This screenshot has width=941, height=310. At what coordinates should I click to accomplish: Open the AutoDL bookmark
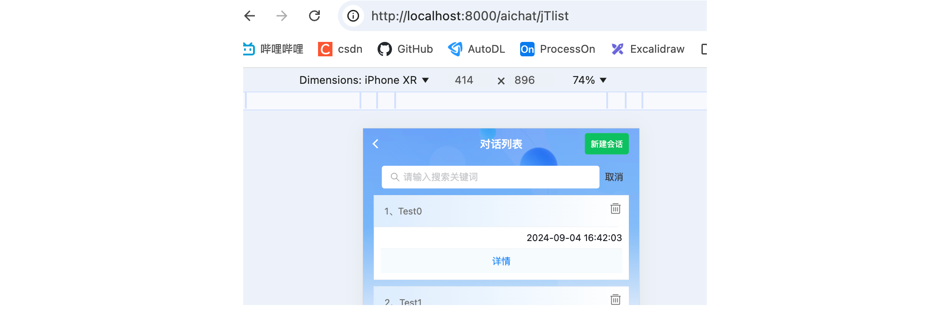pyautogui.click(x=476, y=49)
